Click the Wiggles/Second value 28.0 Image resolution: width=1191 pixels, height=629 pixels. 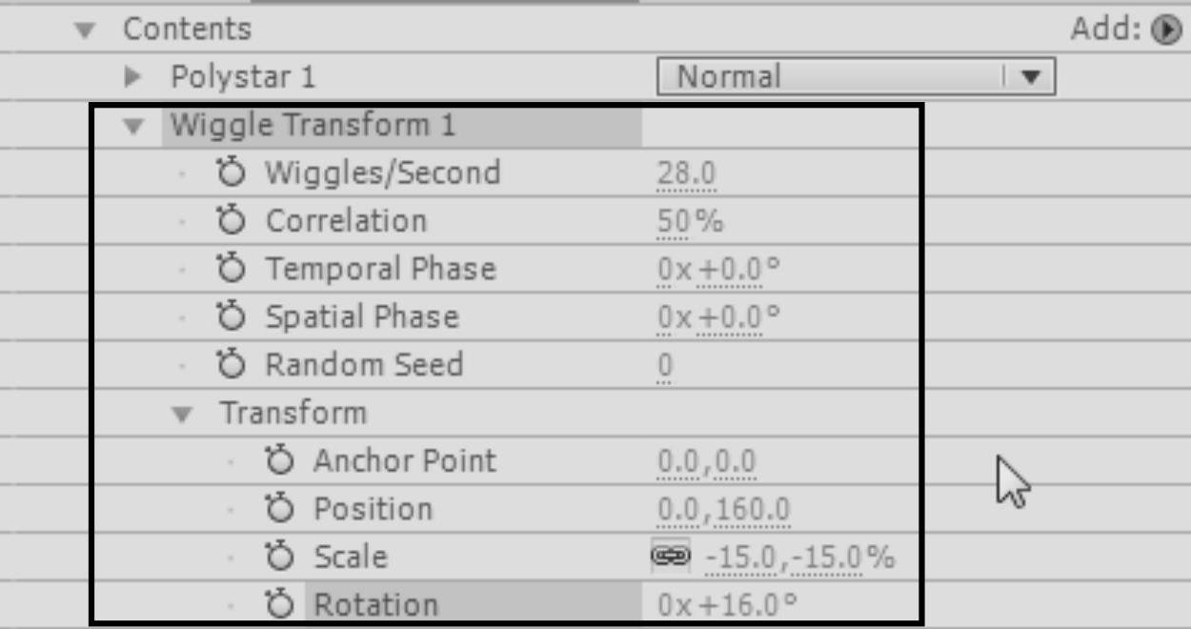[686, 173]
